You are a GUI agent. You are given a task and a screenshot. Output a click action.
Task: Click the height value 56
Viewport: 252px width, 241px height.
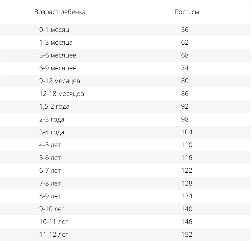[x=185, y=30]
